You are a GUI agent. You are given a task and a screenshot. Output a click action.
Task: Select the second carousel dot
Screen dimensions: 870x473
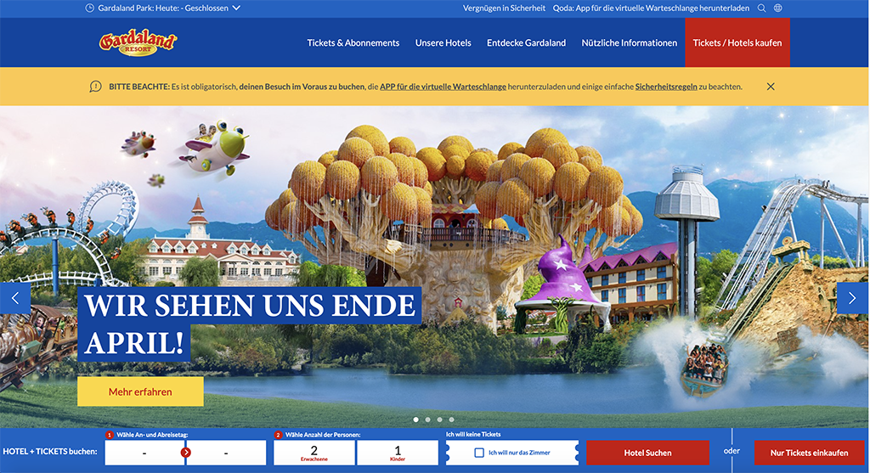[428, 420]
